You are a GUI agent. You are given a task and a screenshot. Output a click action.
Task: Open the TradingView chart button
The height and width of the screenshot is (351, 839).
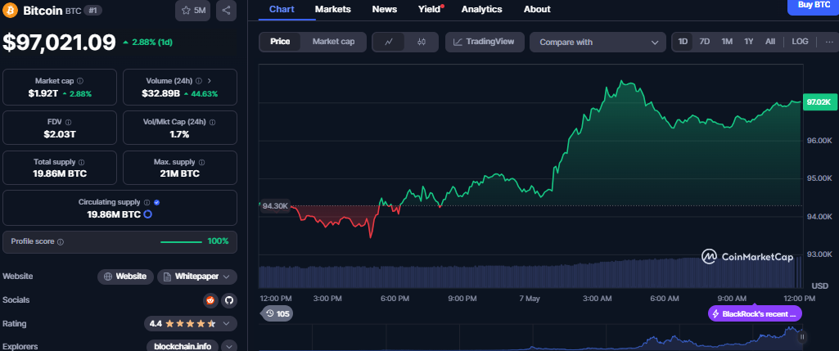click(484, 42)
